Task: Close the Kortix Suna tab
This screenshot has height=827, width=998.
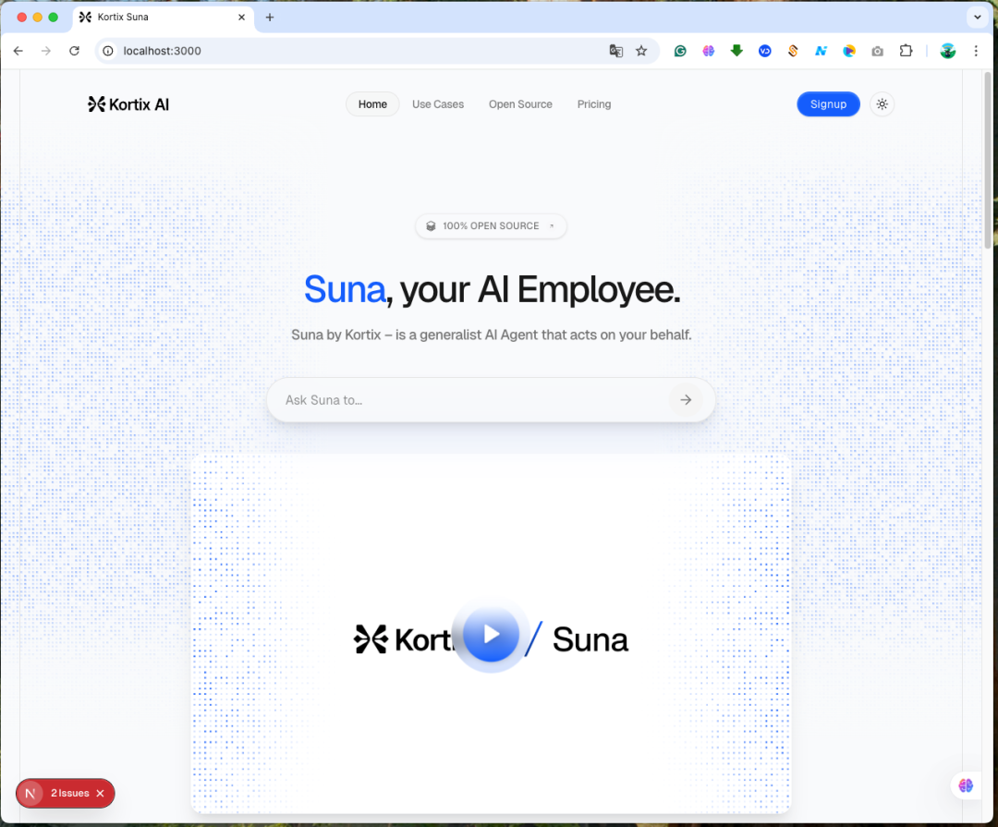Action: [241, 18]
